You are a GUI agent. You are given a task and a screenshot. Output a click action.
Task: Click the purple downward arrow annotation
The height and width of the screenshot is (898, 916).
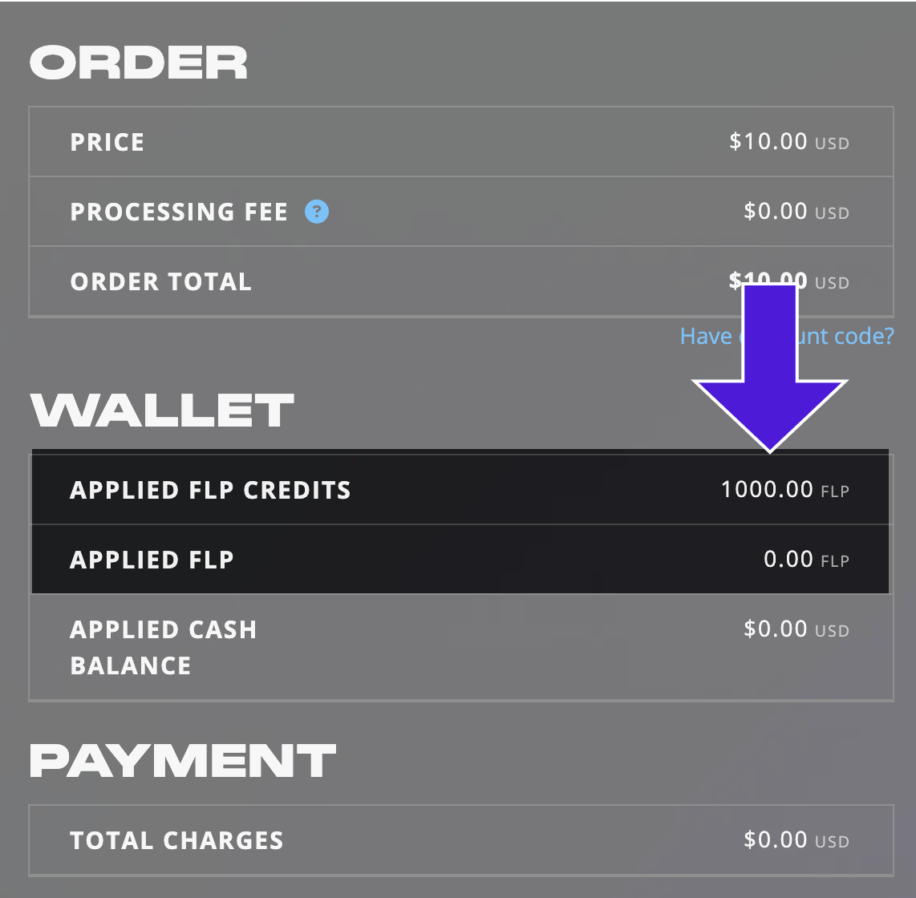click(x=770, y=368)
